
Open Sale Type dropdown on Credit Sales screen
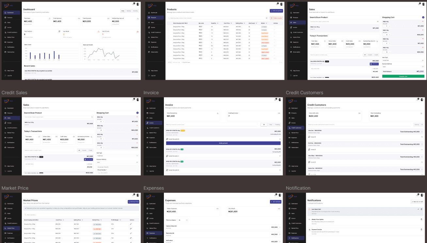click(117, 156)
